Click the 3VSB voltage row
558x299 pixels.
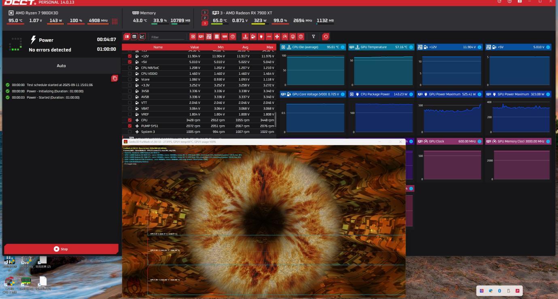[199, 91]
